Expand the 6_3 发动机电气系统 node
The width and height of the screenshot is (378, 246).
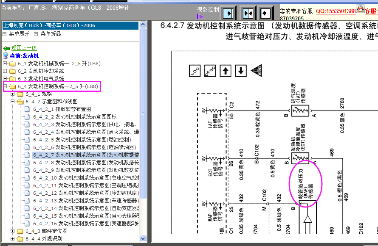pos(5,78)
